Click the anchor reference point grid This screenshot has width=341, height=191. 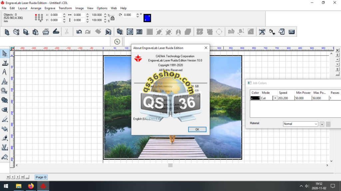pos(39,18)
